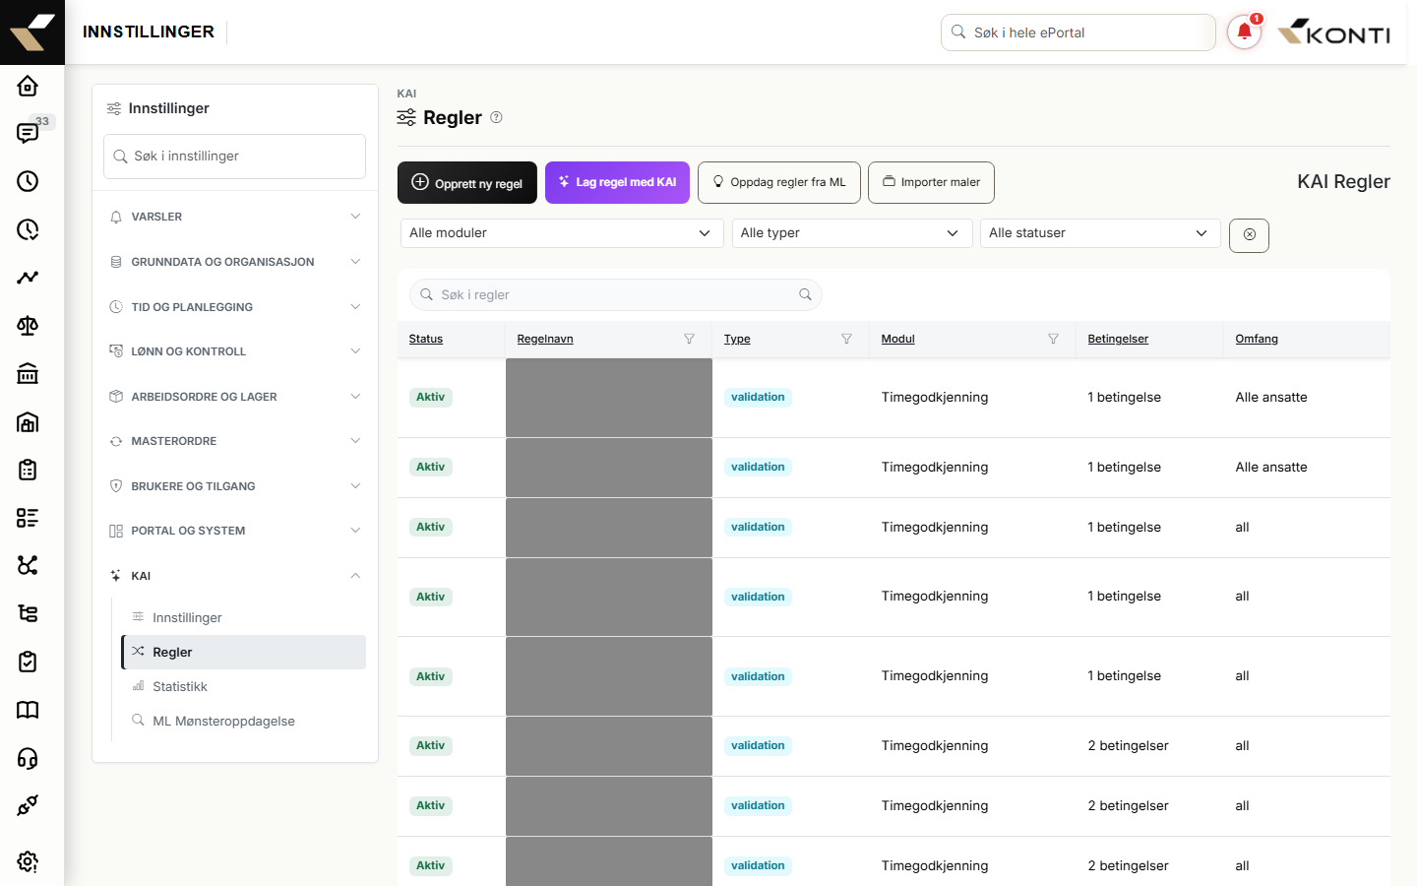This screenshot has height=886, width=1417.
Task: Click the clock with checkmark sidebar icon
Action: pyautogui.click(x=28, y=229)
